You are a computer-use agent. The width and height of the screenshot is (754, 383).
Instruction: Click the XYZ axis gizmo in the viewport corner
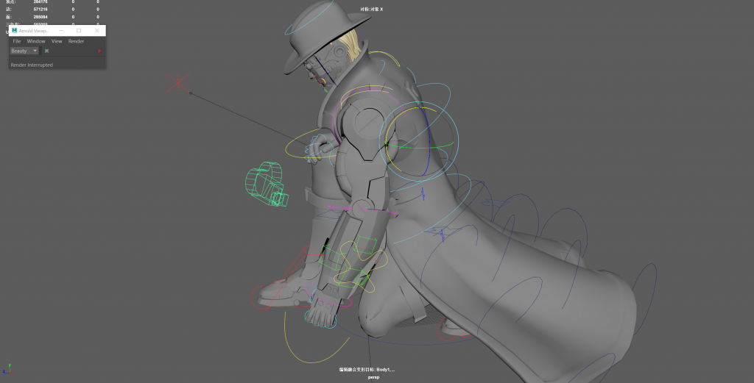pos(7,369)
